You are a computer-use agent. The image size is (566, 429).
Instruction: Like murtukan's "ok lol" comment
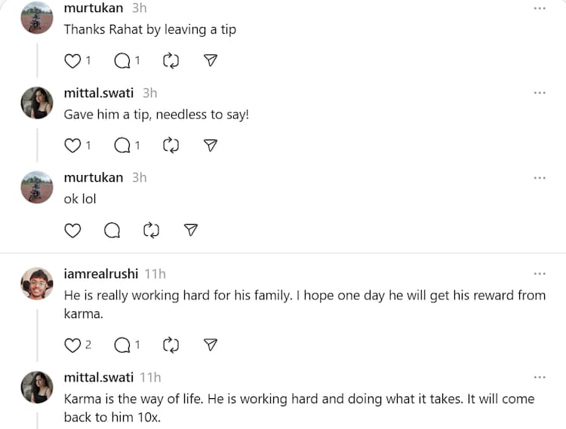click(x=72, y=231)
